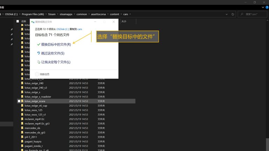Select p4-5_2011 folder
The image size is (269, 151).
pyautogui.click(x=31, y=137)
